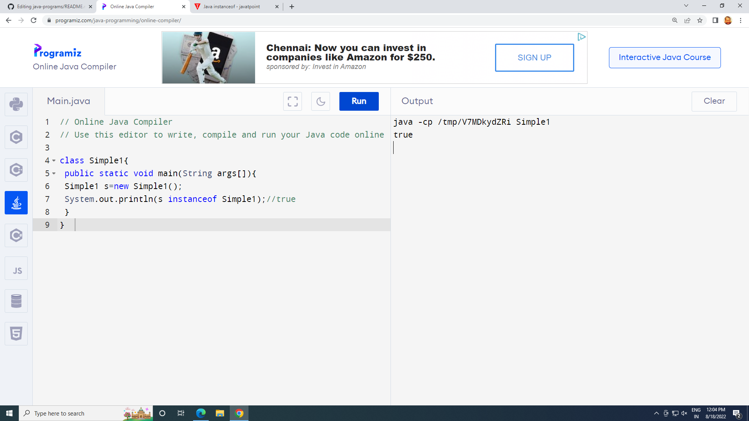This screenshot has width=749, height=421.
Task: Switch to the C compiler icon
Action: [x=16, y=137]
